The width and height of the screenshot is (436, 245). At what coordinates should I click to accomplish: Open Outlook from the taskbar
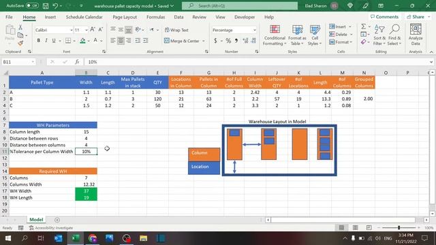click(x=58, y=238)
